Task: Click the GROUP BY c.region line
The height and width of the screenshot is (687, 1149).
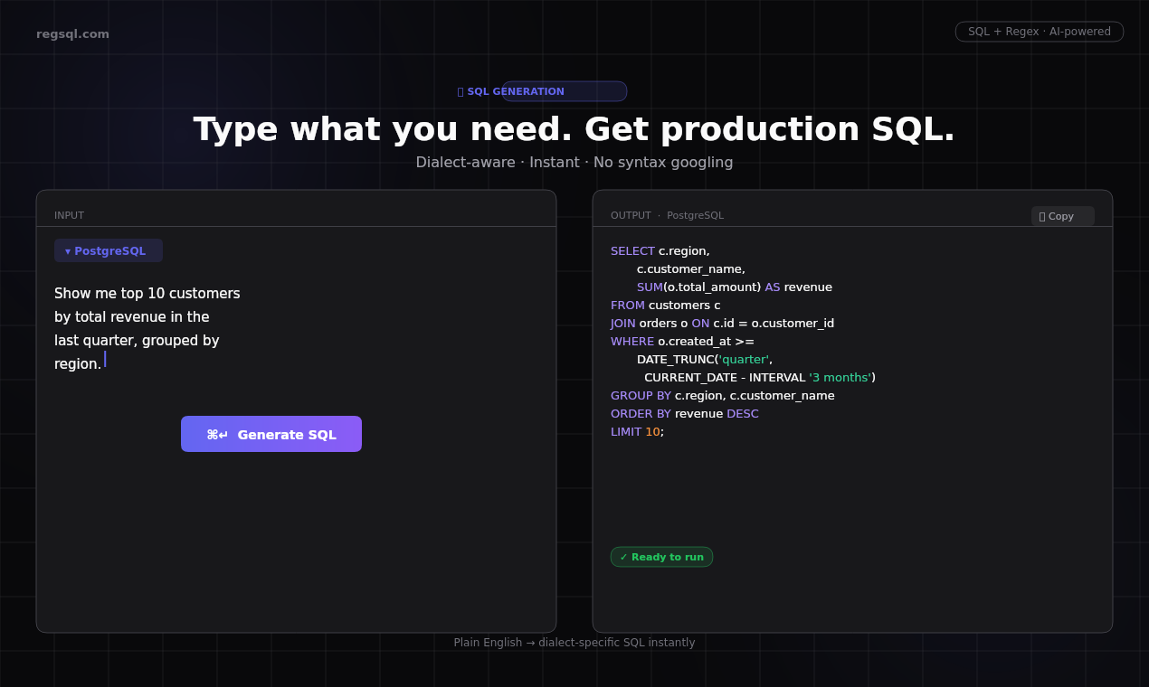Action: tap(723, 396)
